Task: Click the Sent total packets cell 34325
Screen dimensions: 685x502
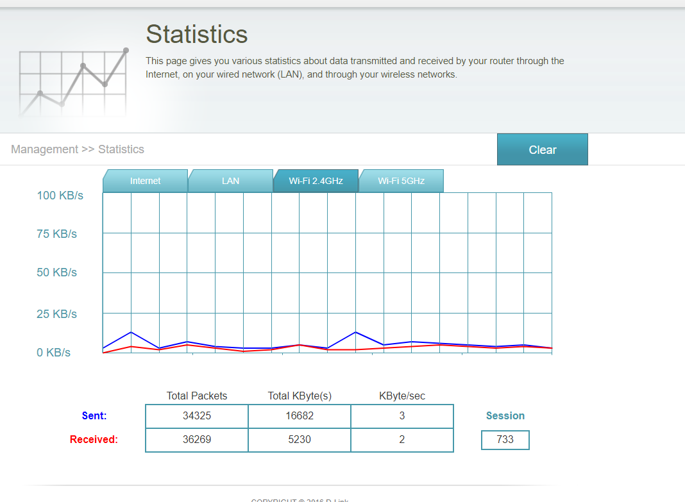Action: 197,416
